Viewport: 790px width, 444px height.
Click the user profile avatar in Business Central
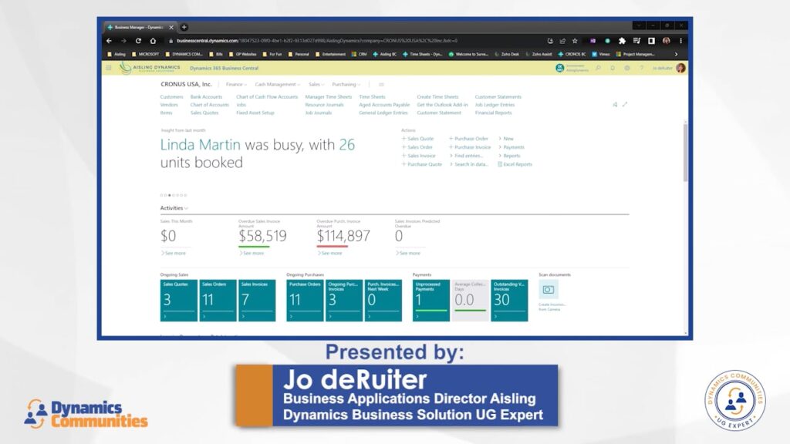coord(680,68)
